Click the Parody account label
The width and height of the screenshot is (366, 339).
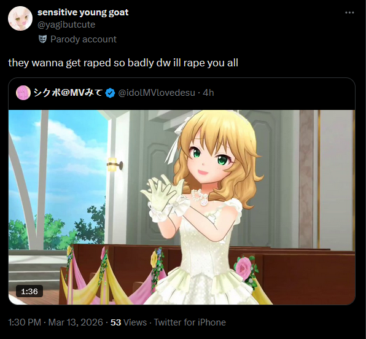tap(84, 39)
